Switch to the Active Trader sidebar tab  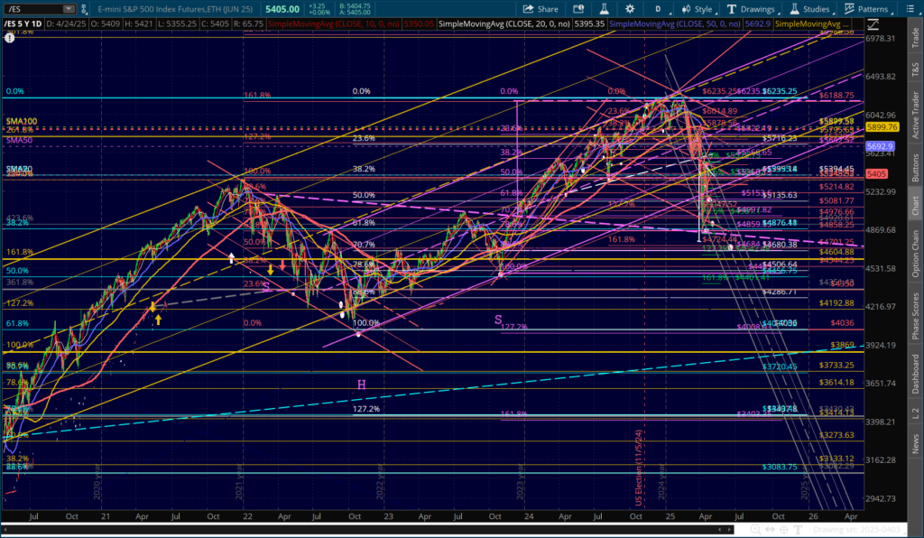click(915, 115)
